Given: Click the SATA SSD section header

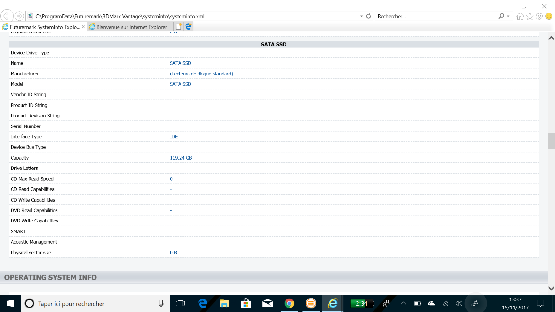Looking at the screenshot, I should (x=274, y=44).
